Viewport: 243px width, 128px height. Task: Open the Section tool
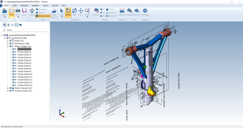96,12
